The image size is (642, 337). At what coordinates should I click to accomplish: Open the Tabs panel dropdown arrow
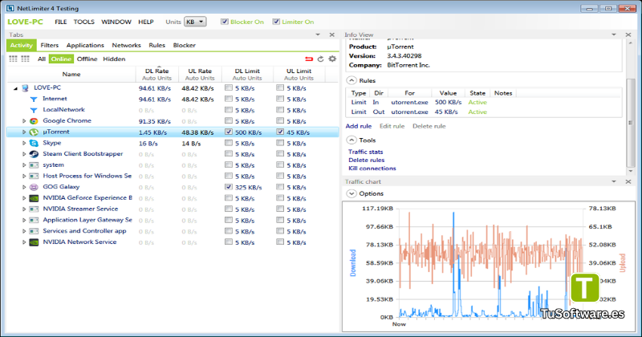click(318, 35)
